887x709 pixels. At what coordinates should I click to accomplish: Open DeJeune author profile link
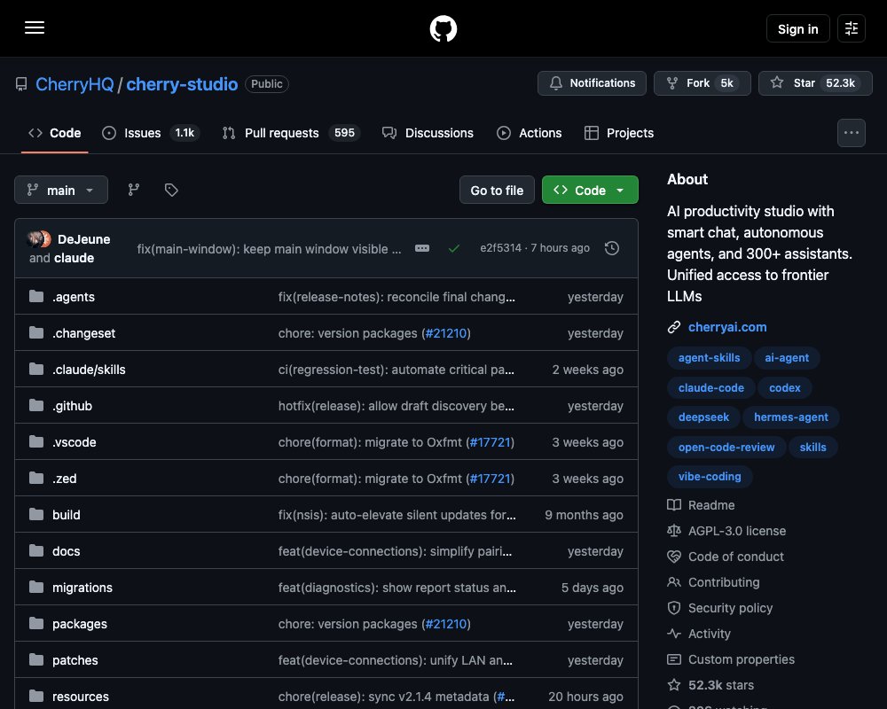pyautogui.click(x=83, y=239)
